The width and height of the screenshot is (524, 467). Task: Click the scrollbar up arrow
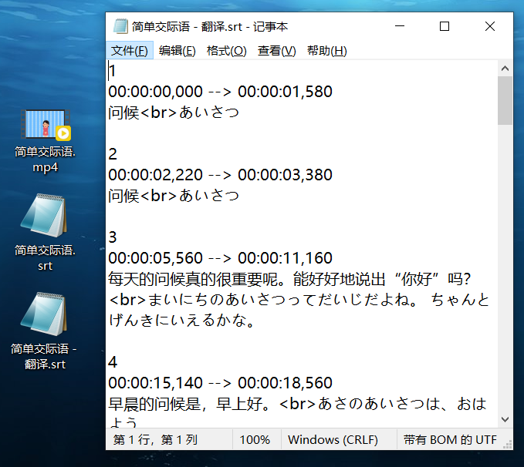[505, 69]
